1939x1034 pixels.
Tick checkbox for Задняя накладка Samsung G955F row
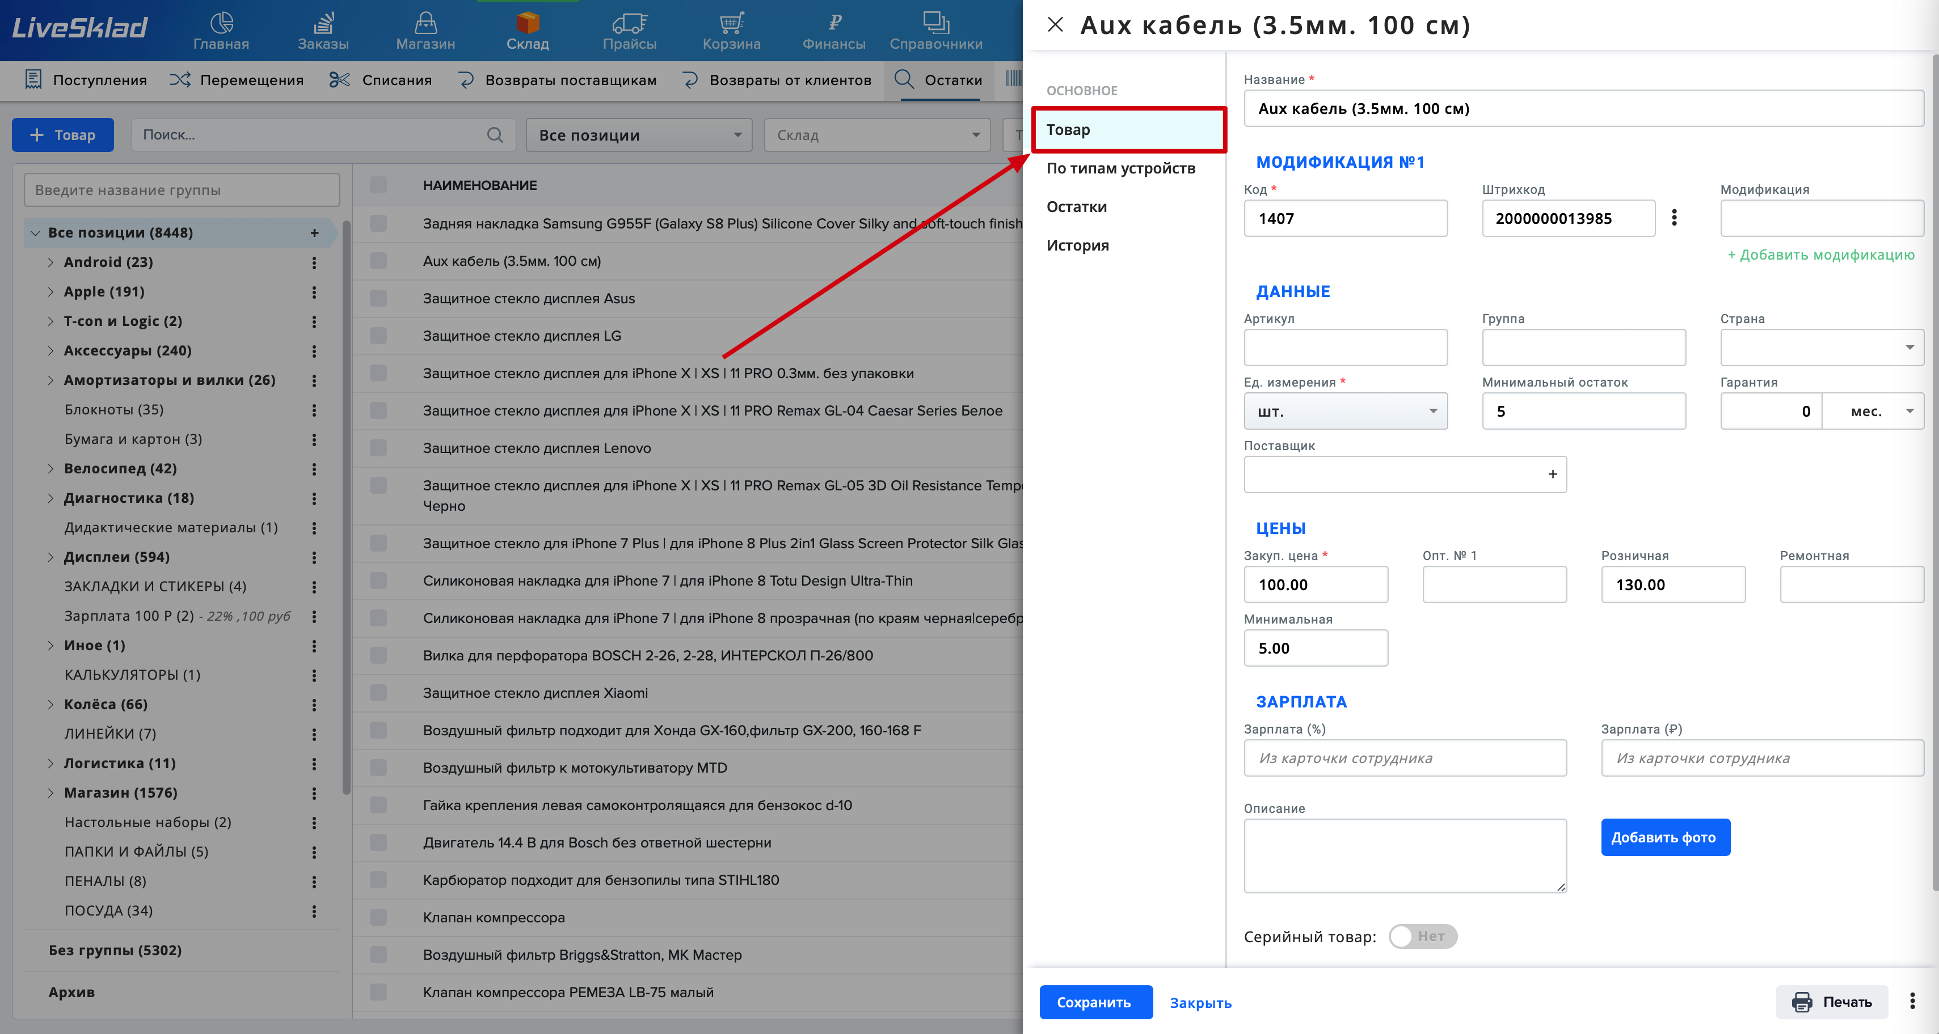coord(378,223)
